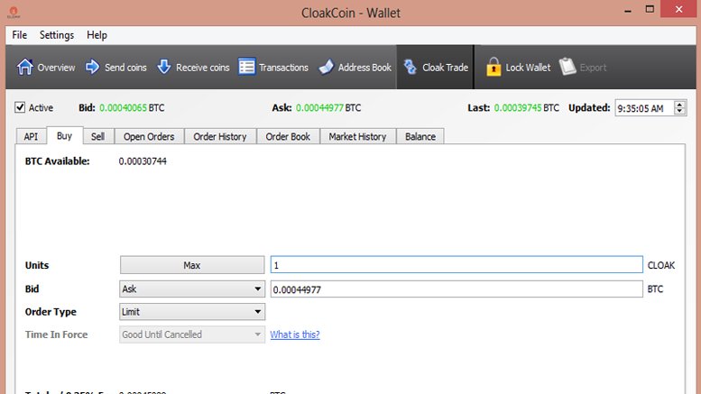The image size is (701, 394).
Task: Open the Order History tab
Action: (x=220, y=137)
